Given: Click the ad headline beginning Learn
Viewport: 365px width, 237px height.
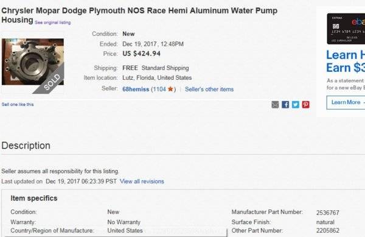Looking at the screenshot, I should [346, 62].
